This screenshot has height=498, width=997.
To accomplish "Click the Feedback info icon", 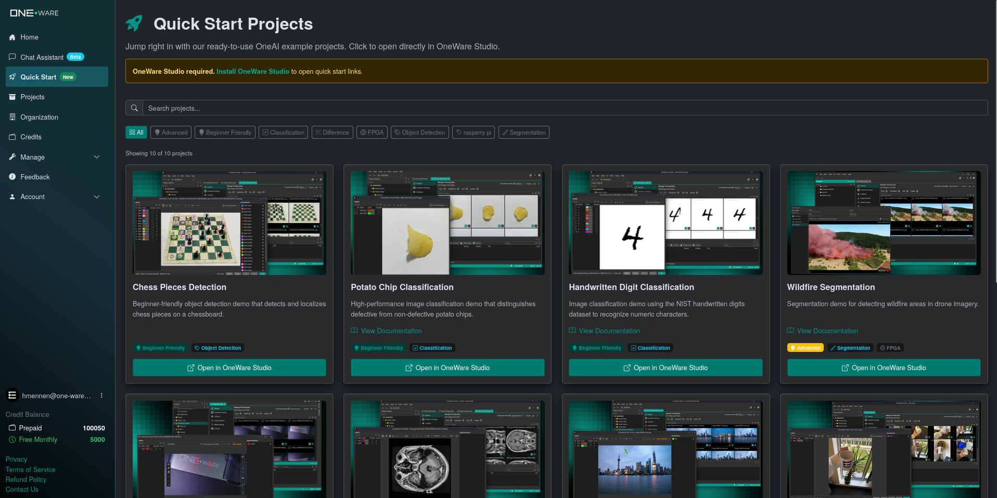I will pyautogui.click(x=12, y=177).
